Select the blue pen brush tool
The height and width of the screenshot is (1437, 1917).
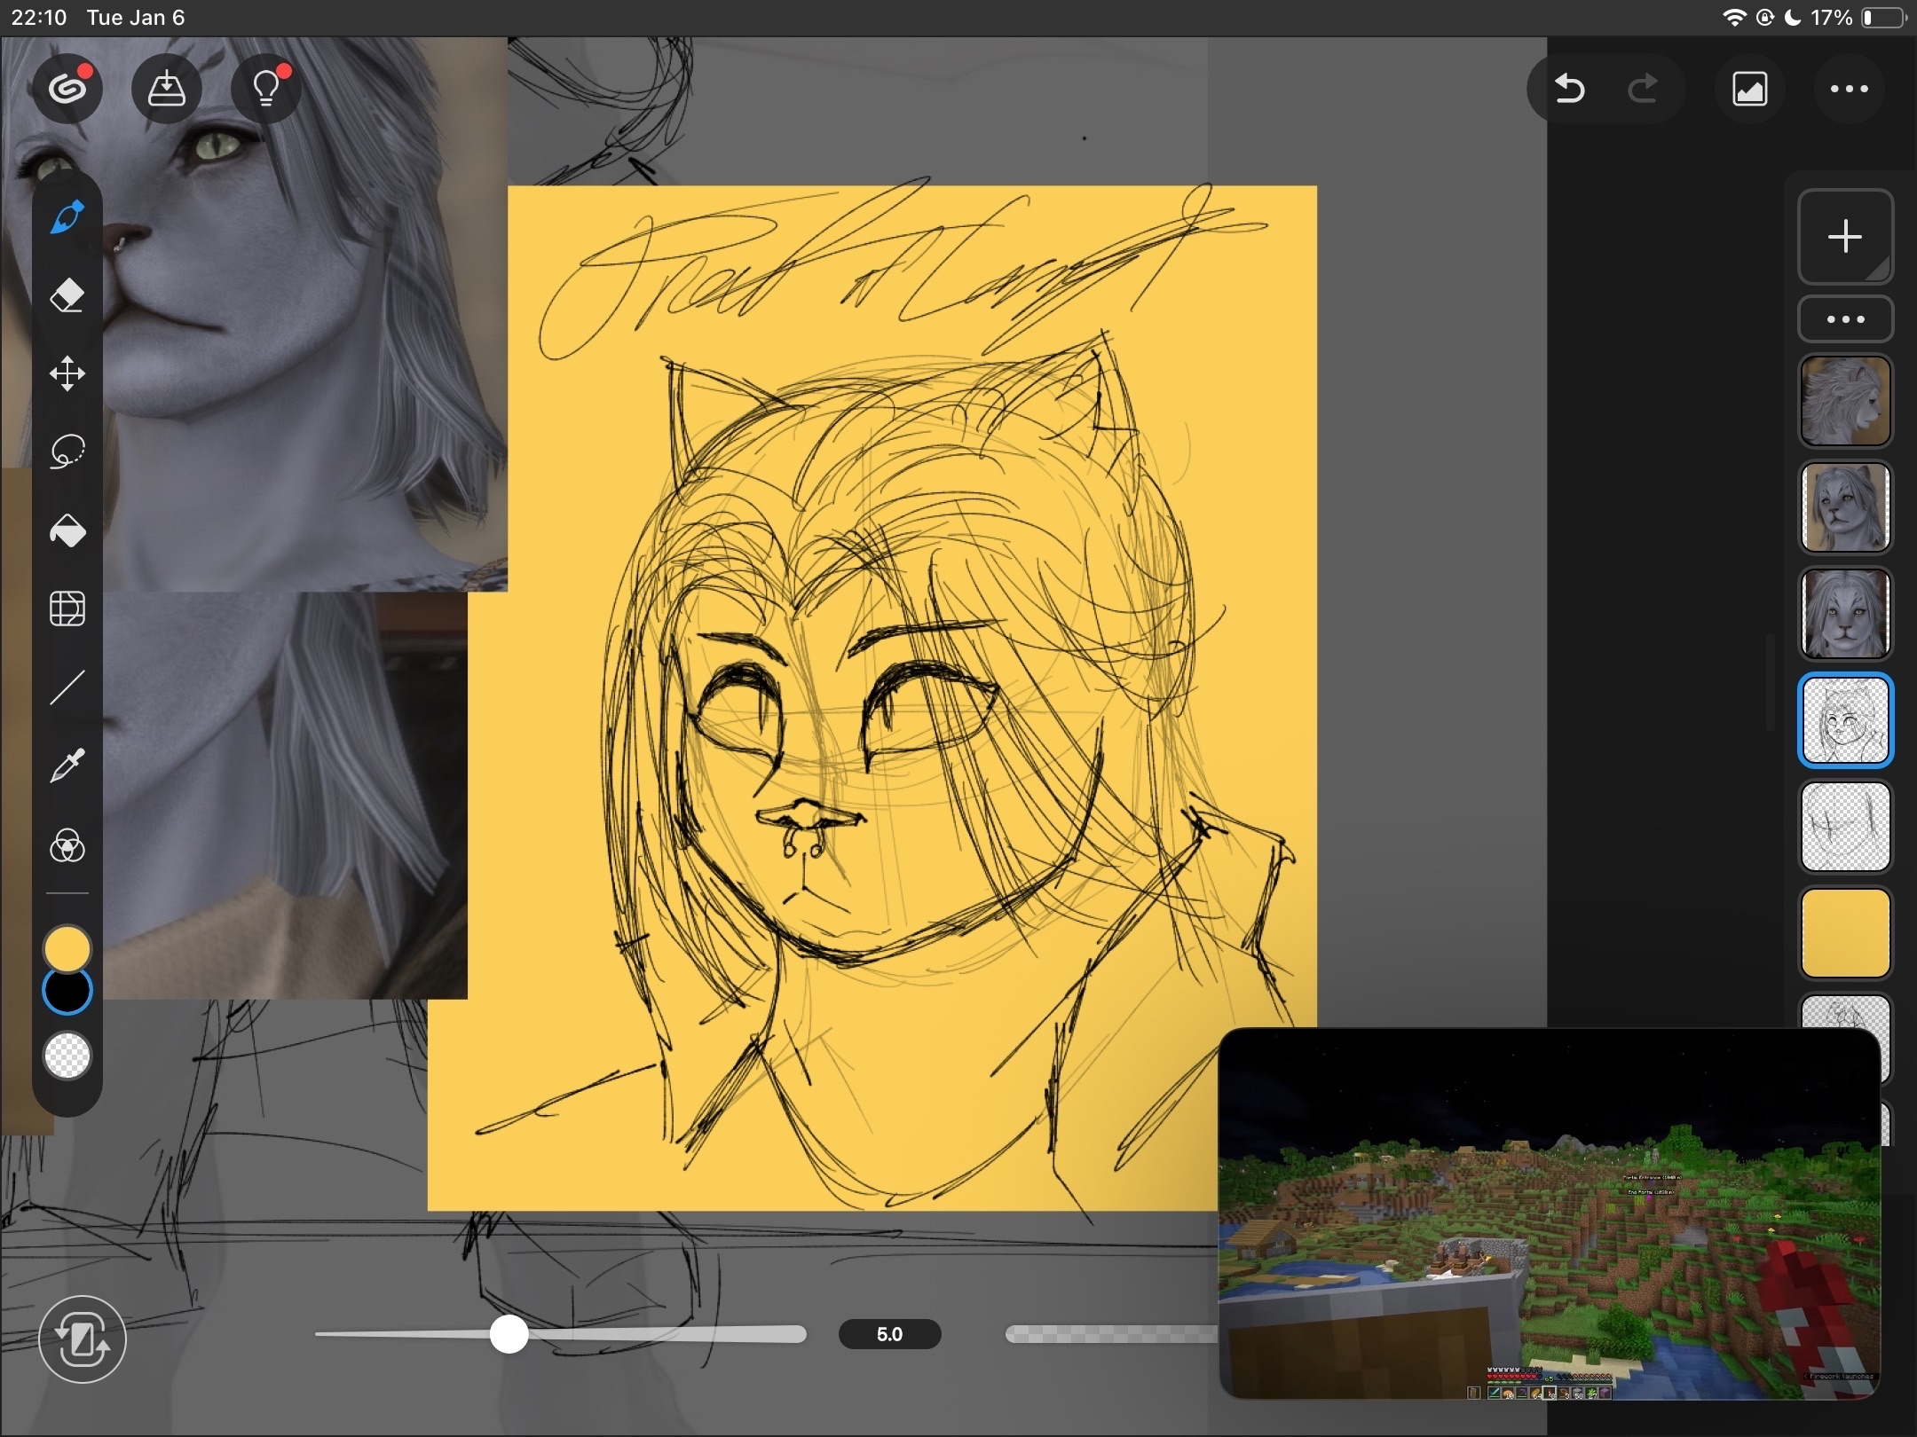click(67, 216)
